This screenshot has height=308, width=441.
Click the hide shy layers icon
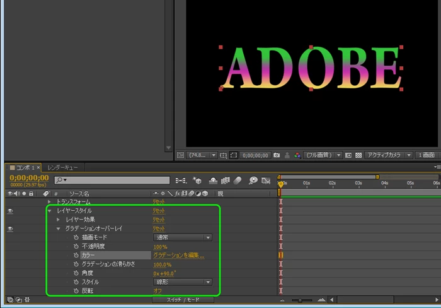tap(213, 181)
